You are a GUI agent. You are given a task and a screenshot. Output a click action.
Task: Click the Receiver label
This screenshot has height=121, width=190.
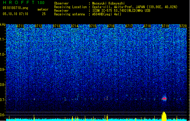[61, 11]
